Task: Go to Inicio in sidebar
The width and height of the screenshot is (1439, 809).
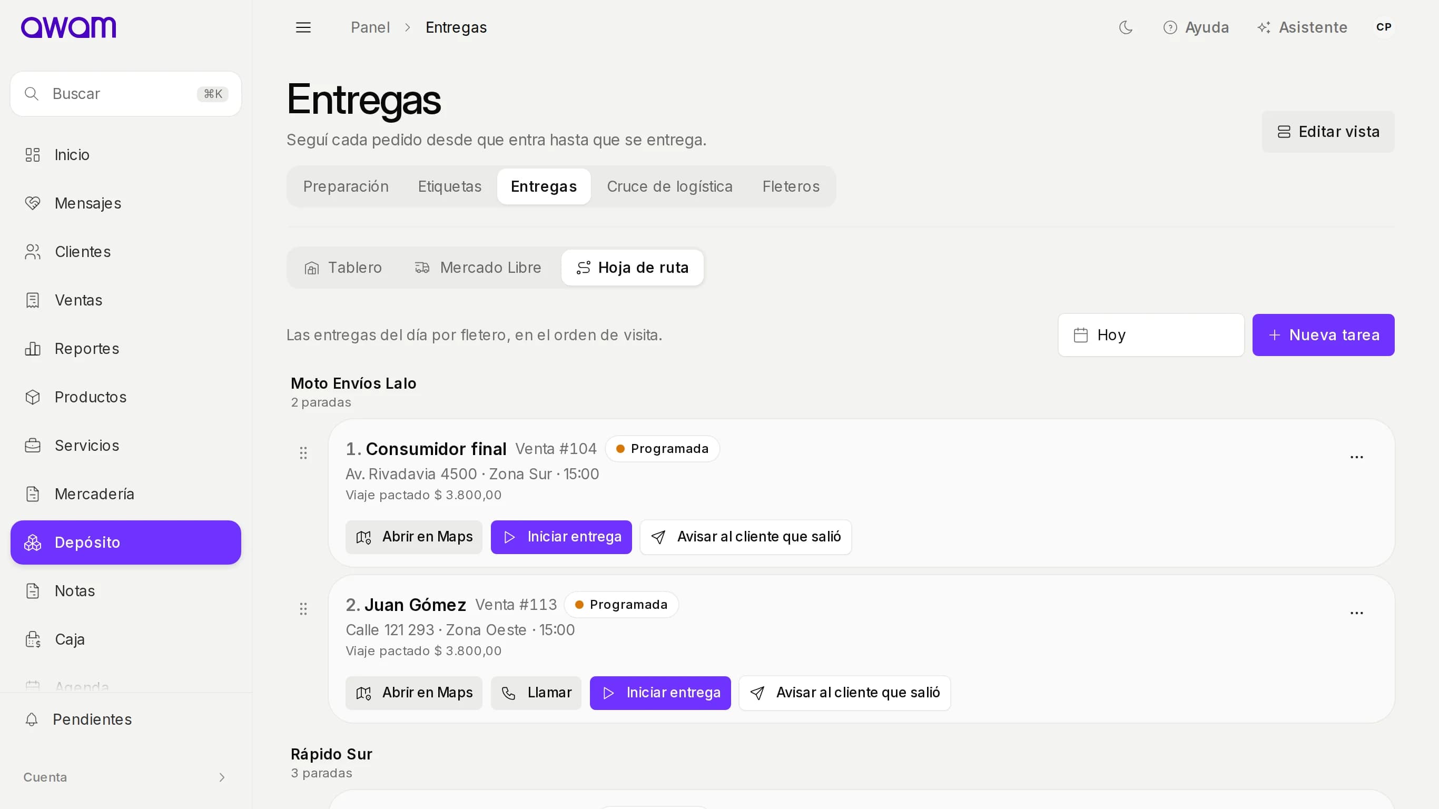Action: (126, 155)
